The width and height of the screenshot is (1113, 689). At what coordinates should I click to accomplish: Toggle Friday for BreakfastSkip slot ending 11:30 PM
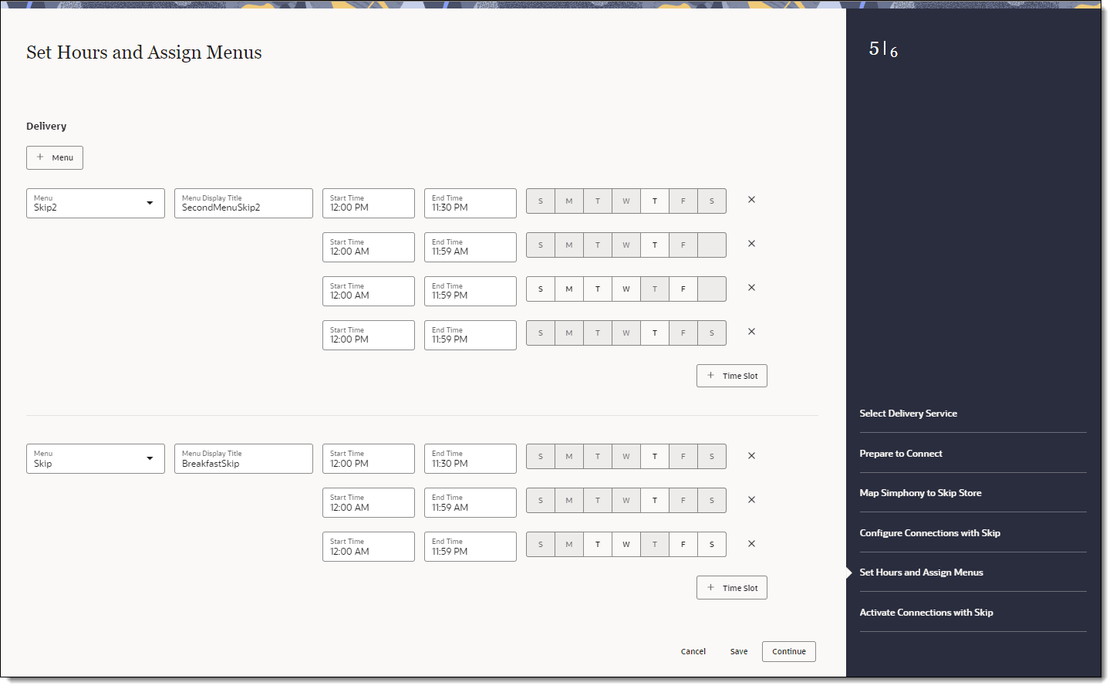pos(683,457)
